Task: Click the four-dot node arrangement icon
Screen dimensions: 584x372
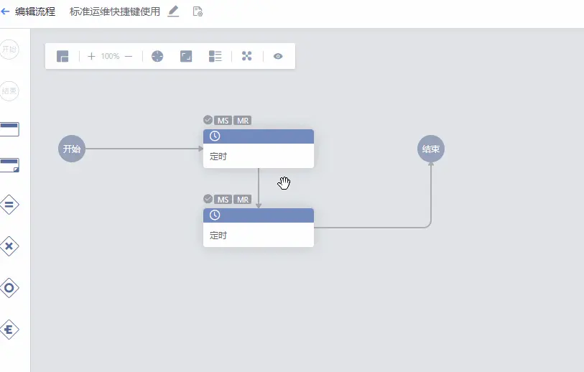Action: pyautogui.click(x=247, y=56)
